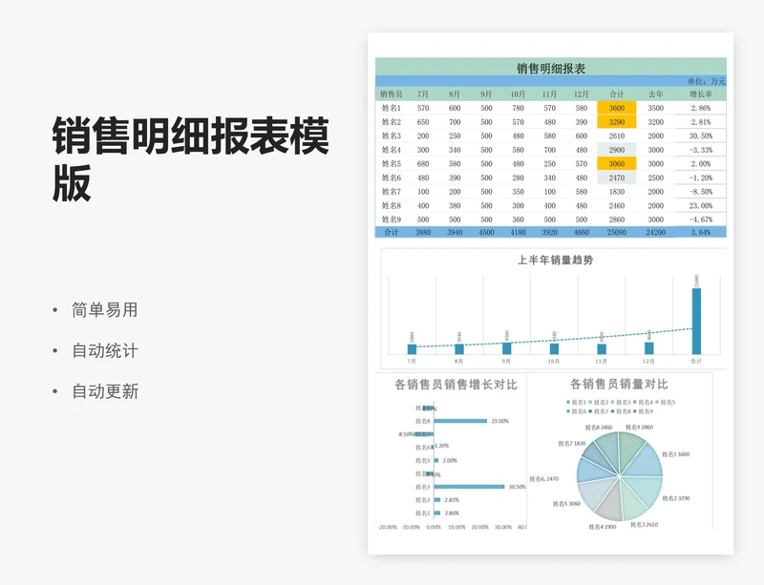Select the 780 cell in 姓名1 row

click(518, 108)
